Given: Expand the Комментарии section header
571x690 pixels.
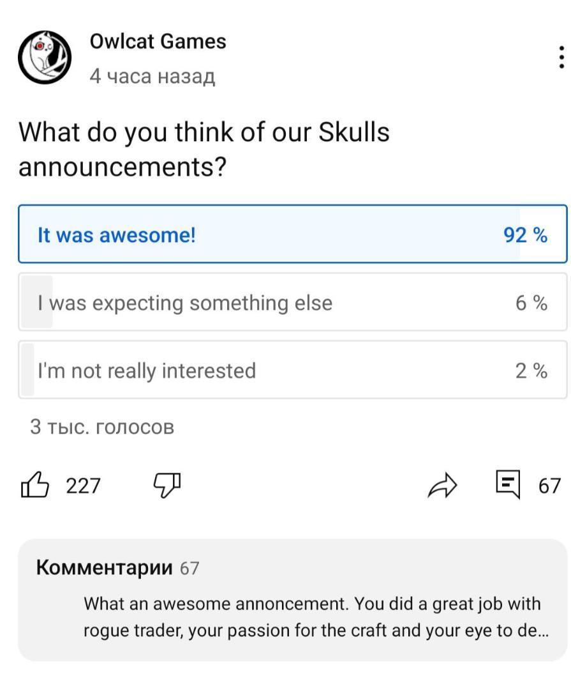Looking at the screenshot, I should point(105,567).
